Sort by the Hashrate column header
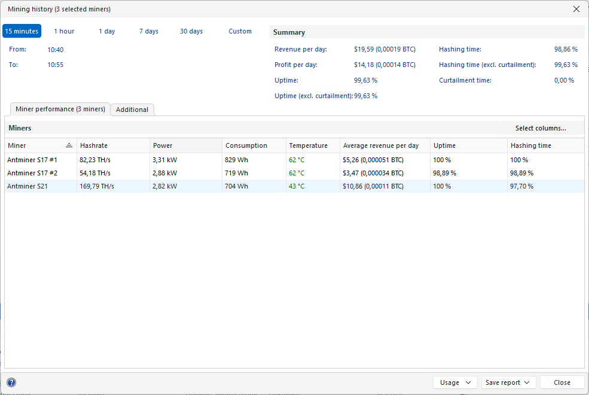This screenshot has height=395, width=589. pyautogui.click(x=113, y=145)
